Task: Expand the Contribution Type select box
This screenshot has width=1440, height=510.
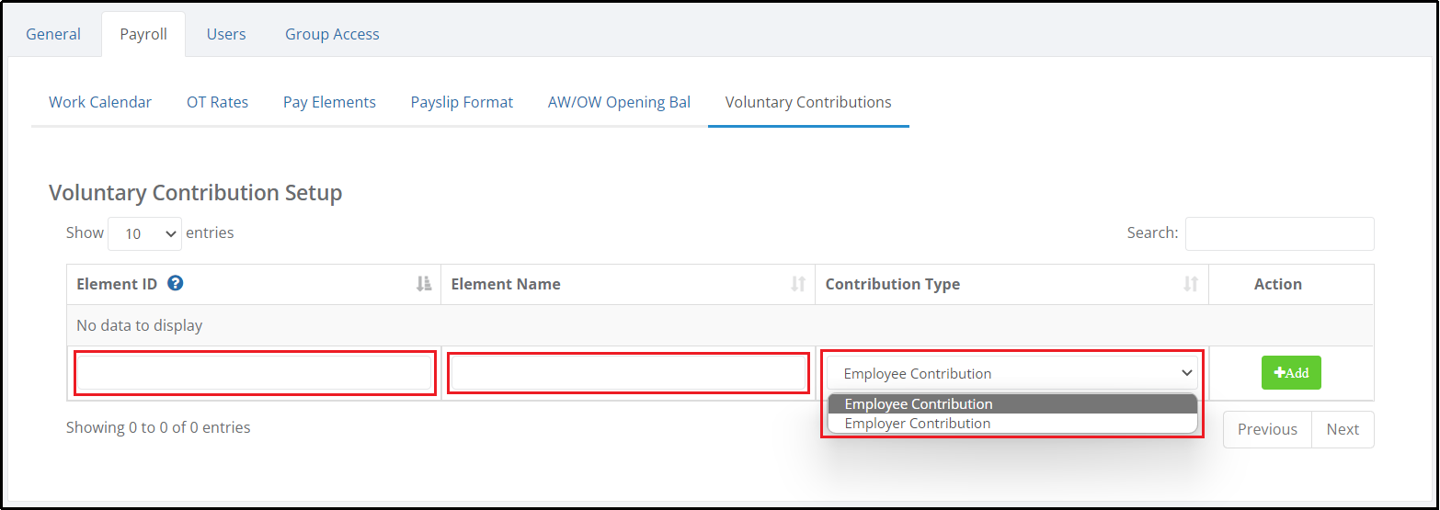Action: pyautogui.click(x=1012, y=373)
